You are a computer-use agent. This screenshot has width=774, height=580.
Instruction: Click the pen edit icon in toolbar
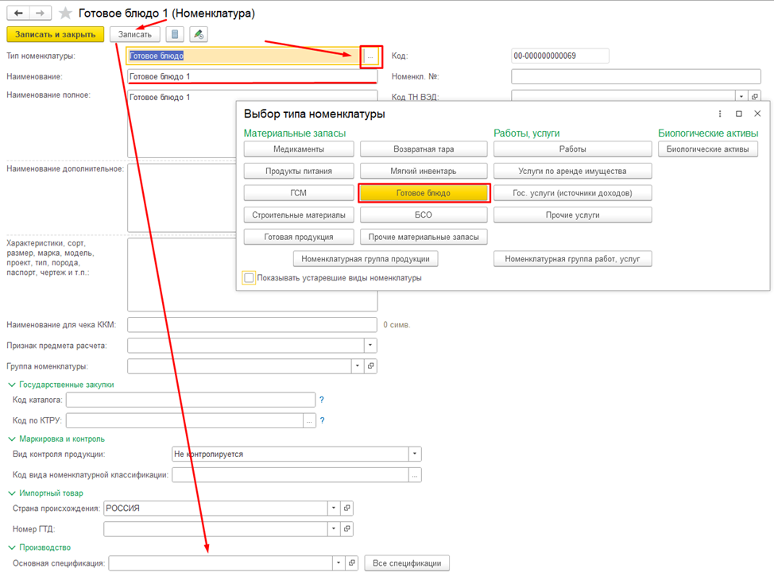[199, 34]
